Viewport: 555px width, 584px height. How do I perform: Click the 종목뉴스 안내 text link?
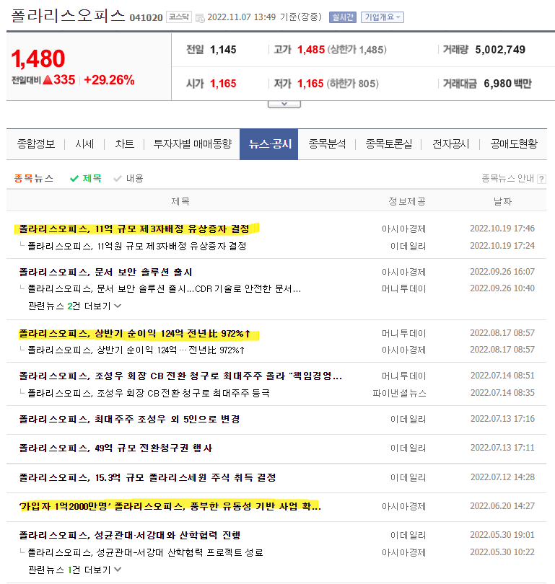click(x=507, y=179)
